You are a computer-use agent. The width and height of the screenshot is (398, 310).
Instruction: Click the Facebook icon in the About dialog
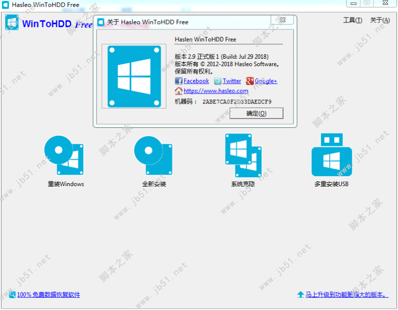coord(179,81)
